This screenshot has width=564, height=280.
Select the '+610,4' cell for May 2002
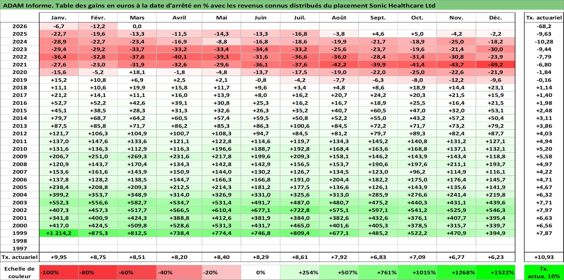coord(221,210)
